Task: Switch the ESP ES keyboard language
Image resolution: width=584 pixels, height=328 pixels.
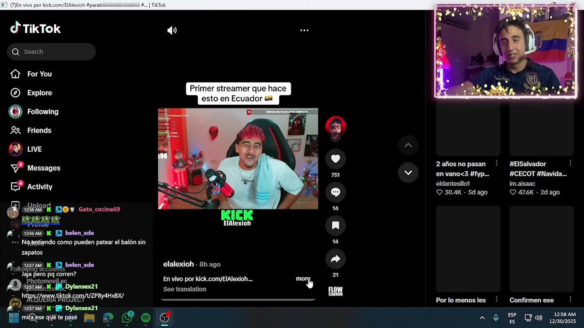Action: click(512, 318)
